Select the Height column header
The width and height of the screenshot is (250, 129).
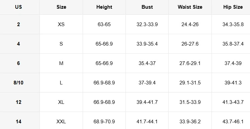(x=104, y=7)
